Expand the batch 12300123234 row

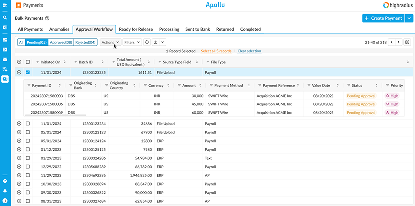(19, 124)
